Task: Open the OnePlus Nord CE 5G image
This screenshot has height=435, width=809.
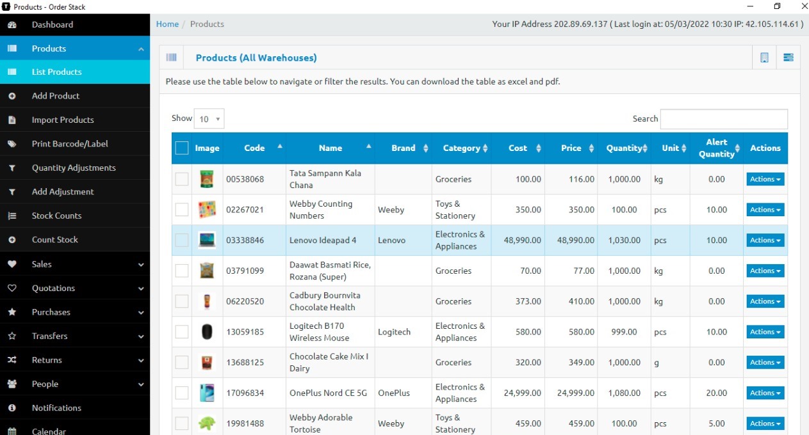Action: pos(207,393)
